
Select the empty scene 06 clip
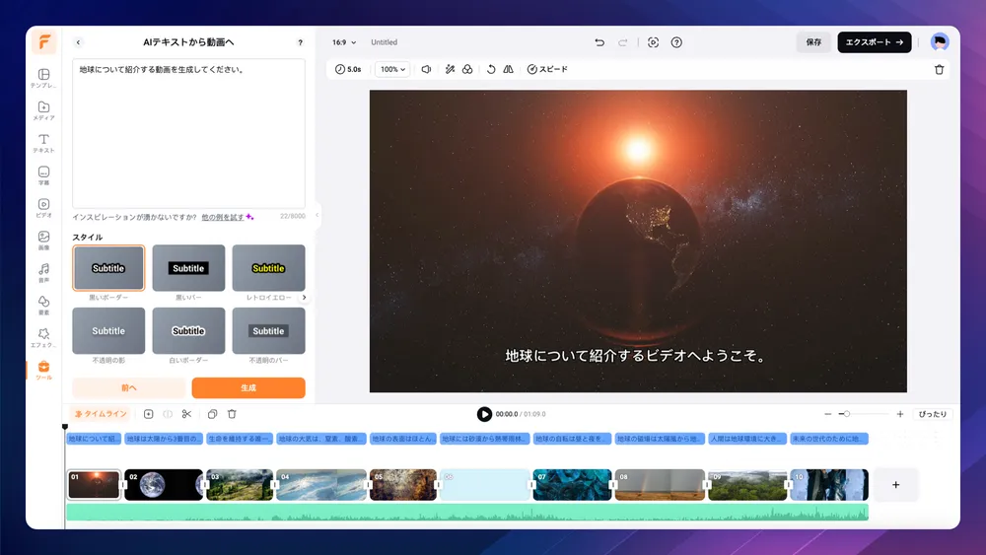[485, 485]
